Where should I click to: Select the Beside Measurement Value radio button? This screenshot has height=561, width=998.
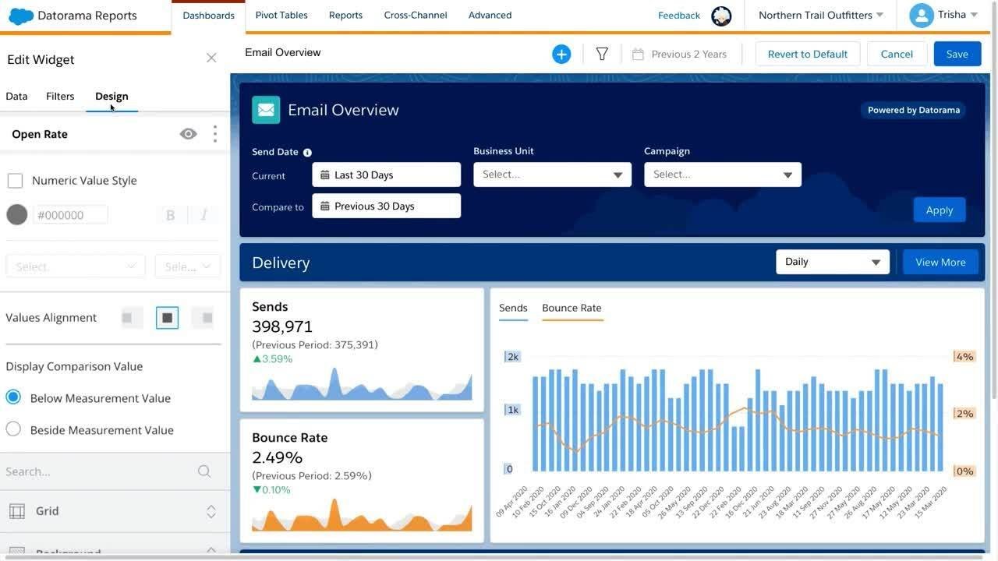(x=12, y=429)
